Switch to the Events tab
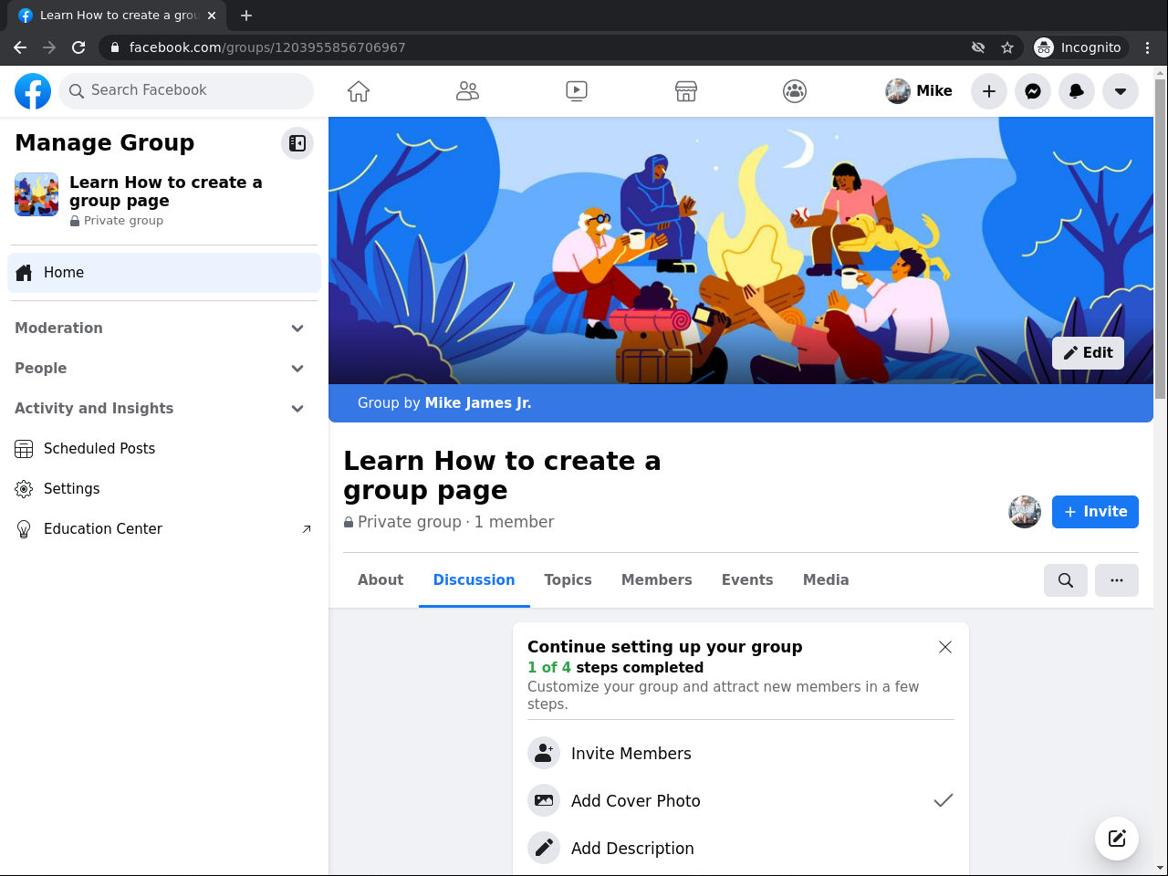Screen dimensions: 1168x876 (747, 580)
